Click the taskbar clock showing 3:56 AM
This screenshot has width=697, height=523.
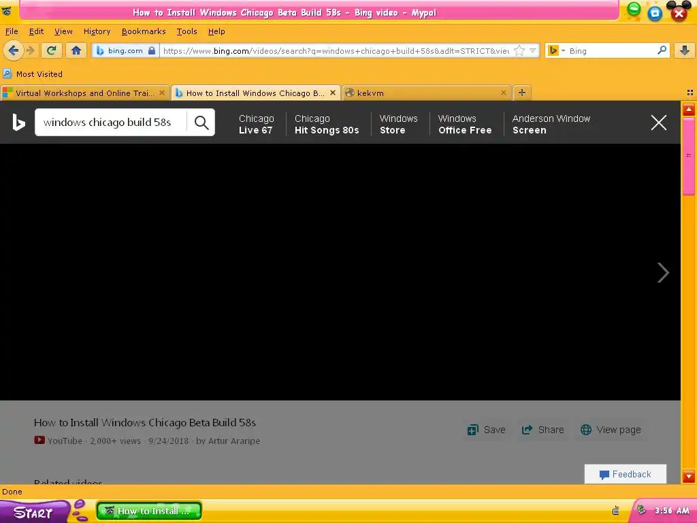[672, 511]
